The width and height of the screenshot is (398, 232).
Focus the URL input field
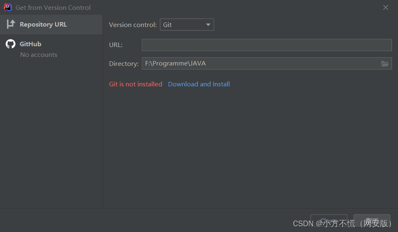(267, 45)
